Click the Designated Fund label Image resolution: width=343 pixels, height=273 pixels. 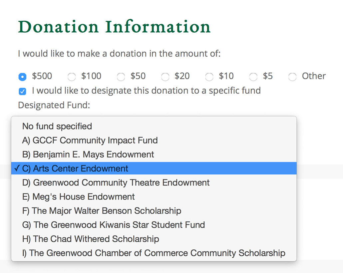[54, 105]
